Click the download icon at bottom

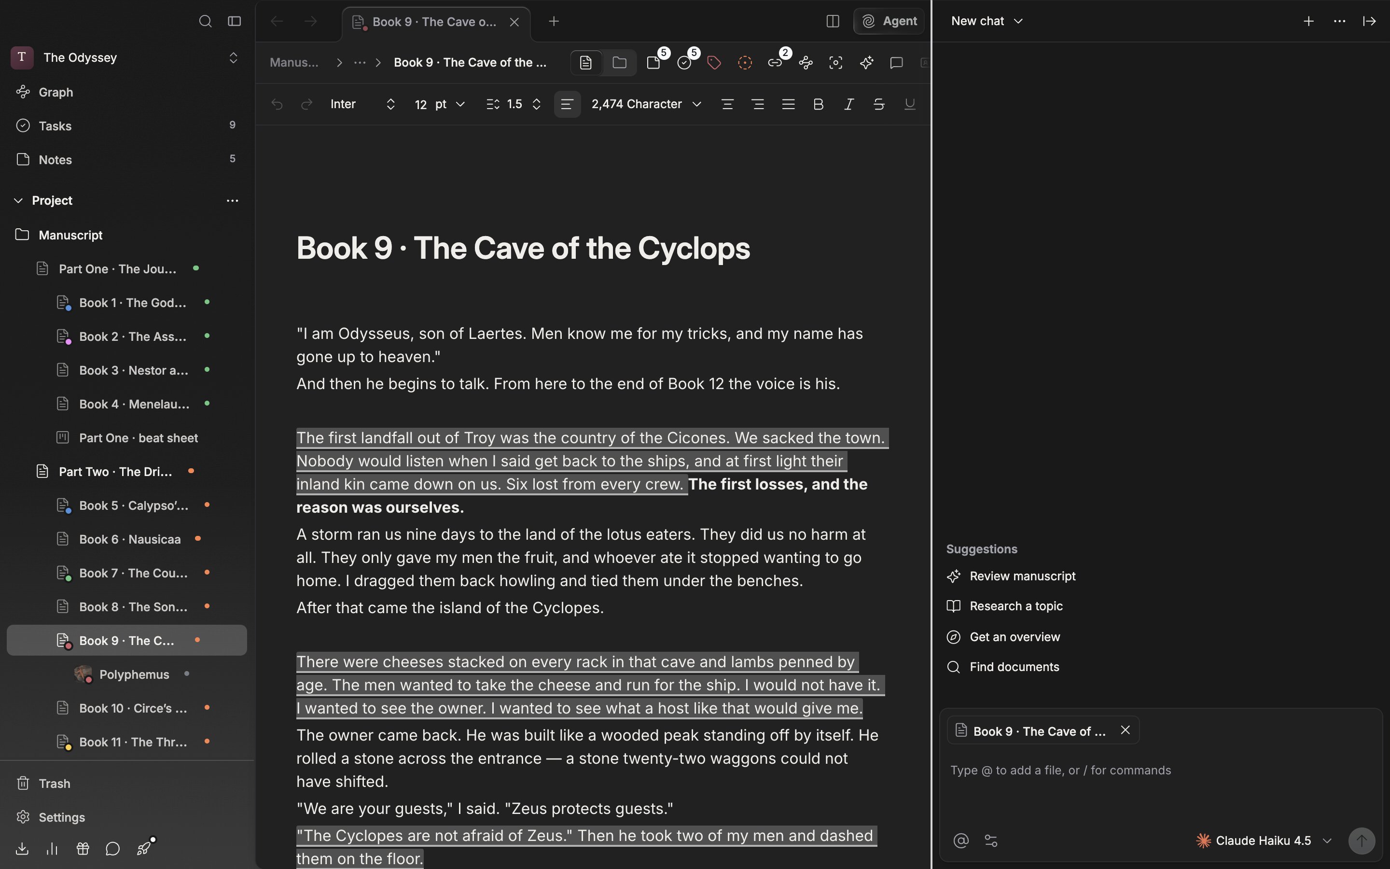pos(22,848)
